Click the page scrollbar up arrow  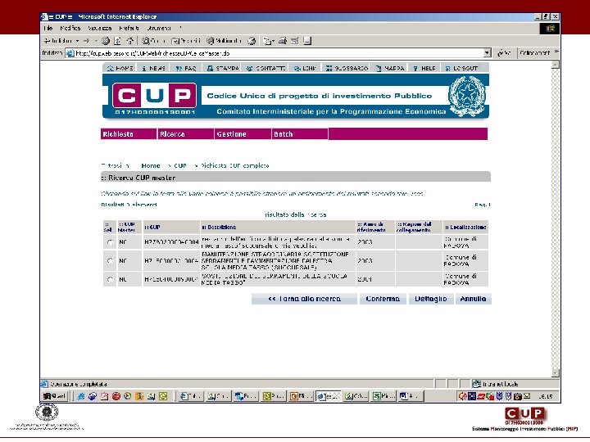(556, 65)
